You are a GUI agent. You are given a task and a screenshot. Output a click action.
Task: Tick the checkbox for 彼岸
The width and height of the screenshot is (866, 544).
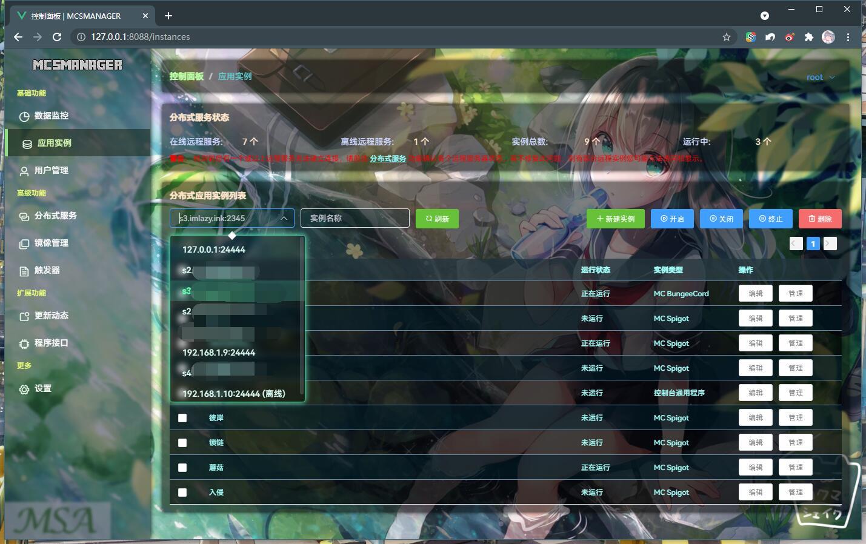pyautogui.click(x=182, y=418)
